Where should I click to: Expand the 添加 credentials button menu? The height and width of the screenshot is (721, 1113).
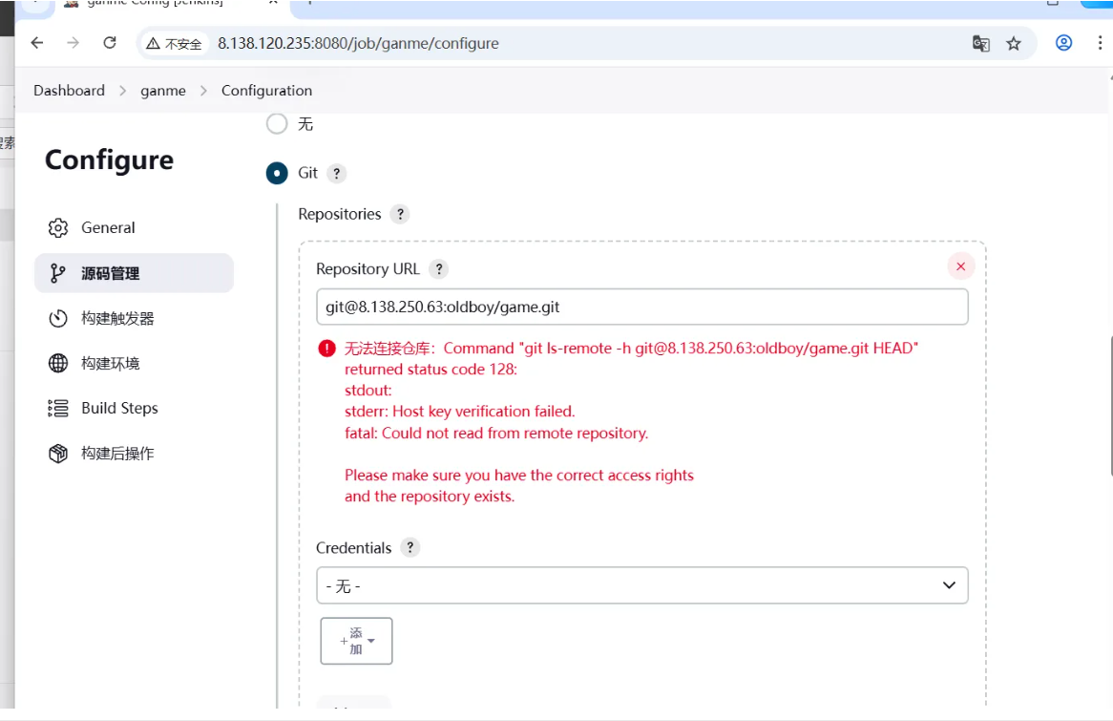[x=356, y=641]
